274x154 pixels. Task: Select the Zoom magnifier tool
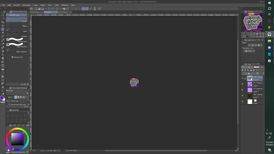(3, 15)
